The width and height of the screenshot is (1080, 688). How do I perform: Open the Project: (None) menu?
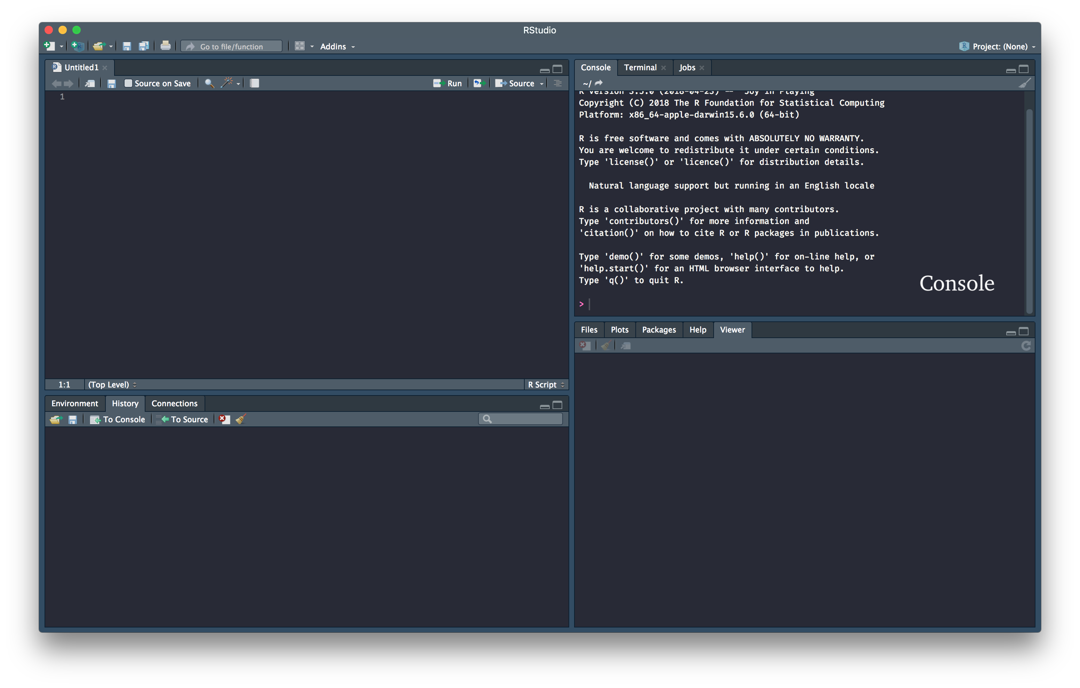pos(998,46)
